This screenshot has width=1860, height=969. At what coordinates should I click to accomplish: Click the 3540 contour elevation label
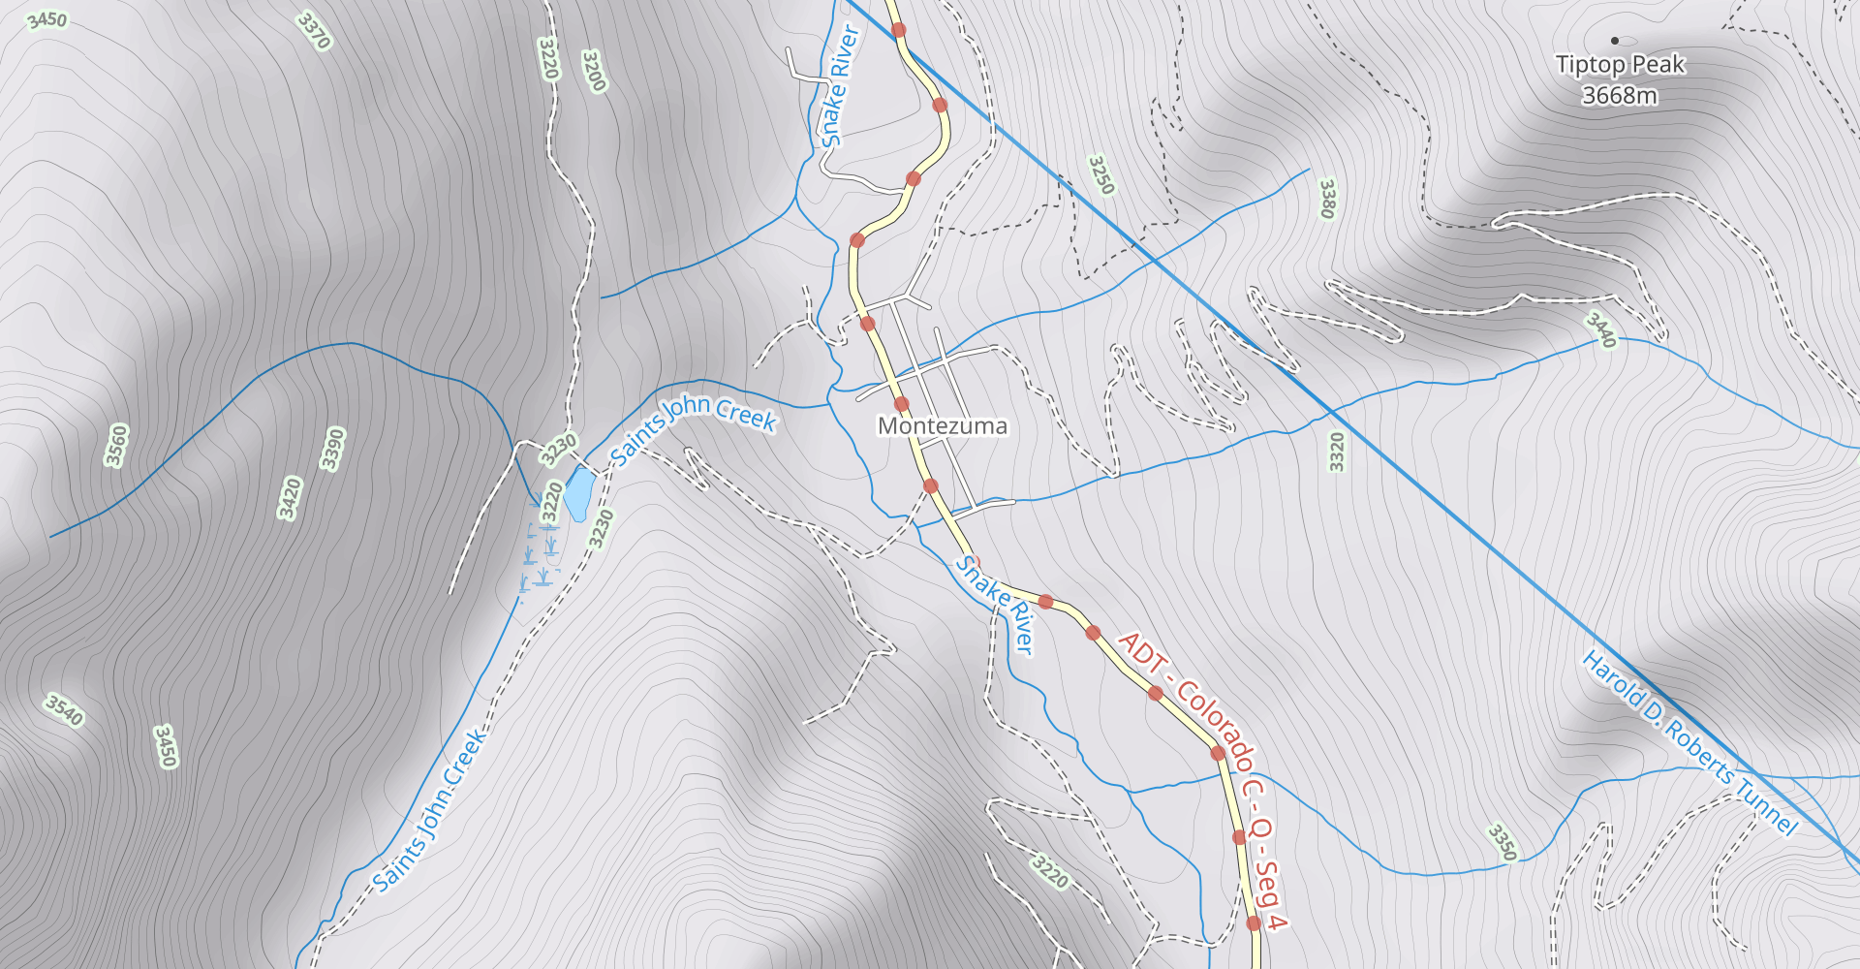tap(65, 710)
